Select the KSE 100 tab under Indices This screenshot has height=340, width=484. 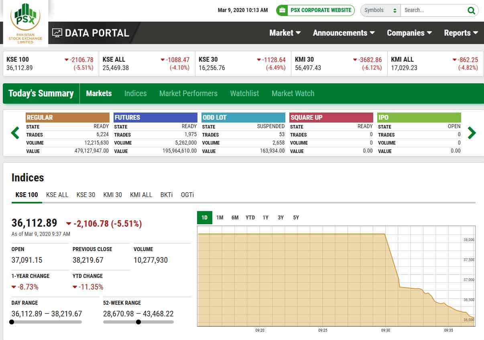tap(26, 195)
